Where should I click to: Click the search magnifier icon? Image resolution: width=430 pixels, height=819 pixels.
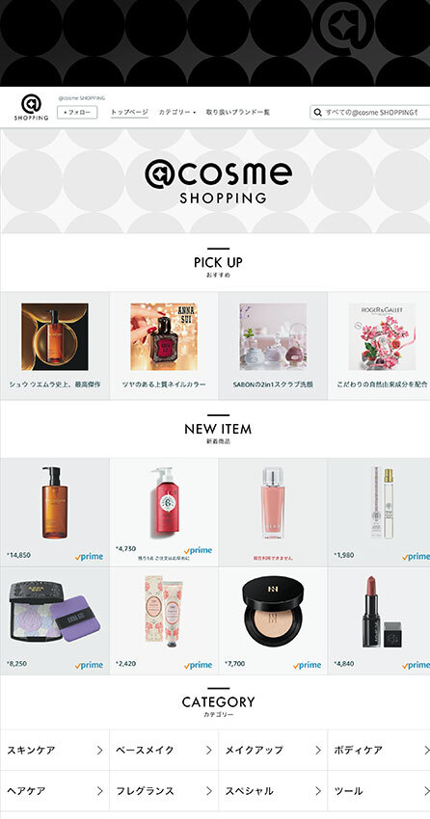point(317,113)
